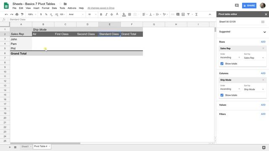
Task: Open text rotation options
Action: coord(165,14)
